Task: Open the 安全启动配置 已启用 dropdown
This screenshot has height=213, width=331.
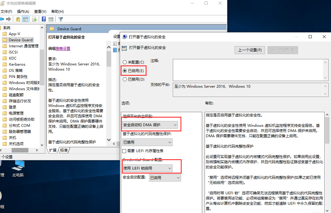Action: click(165, 178)
